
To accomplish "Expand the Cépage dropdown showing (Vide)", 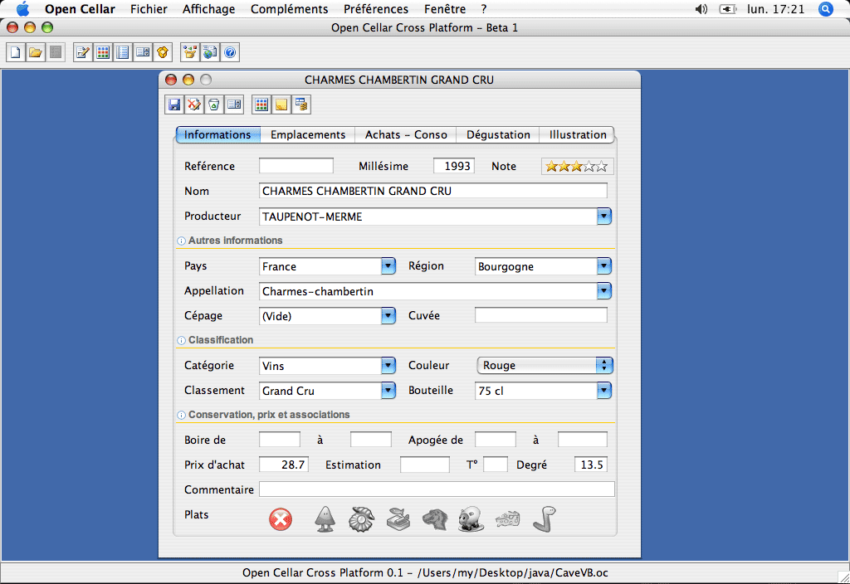I will point(388,316).
